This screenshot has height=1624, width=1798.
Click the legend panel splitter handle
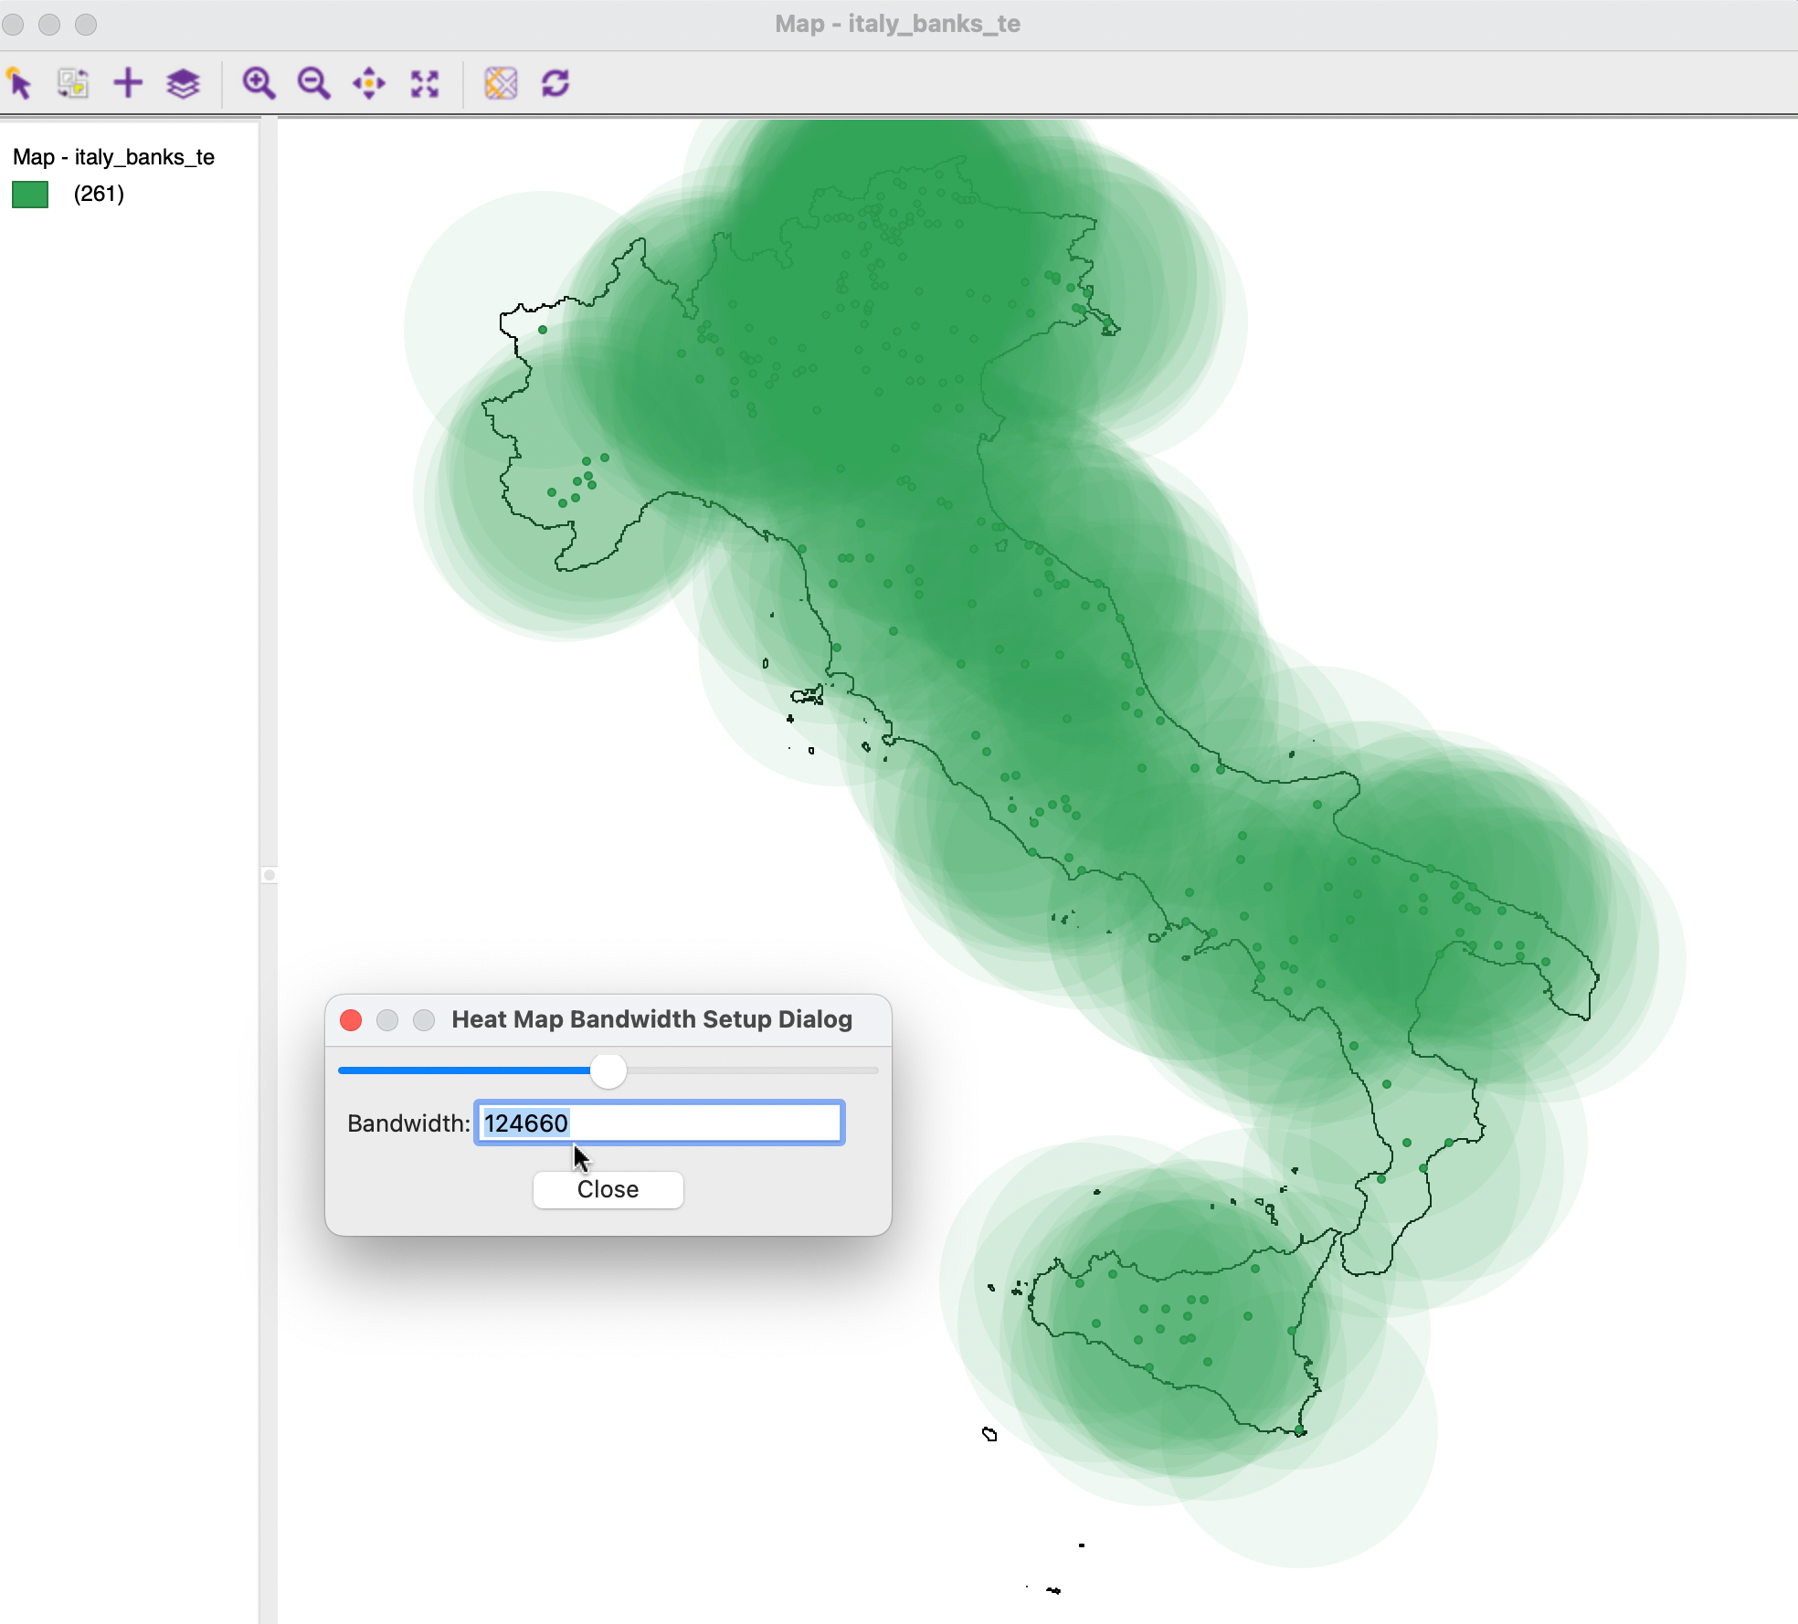click(x=270, y=875)
